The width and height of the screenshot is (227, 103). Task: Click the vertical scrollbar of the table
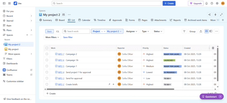[217, 65]
